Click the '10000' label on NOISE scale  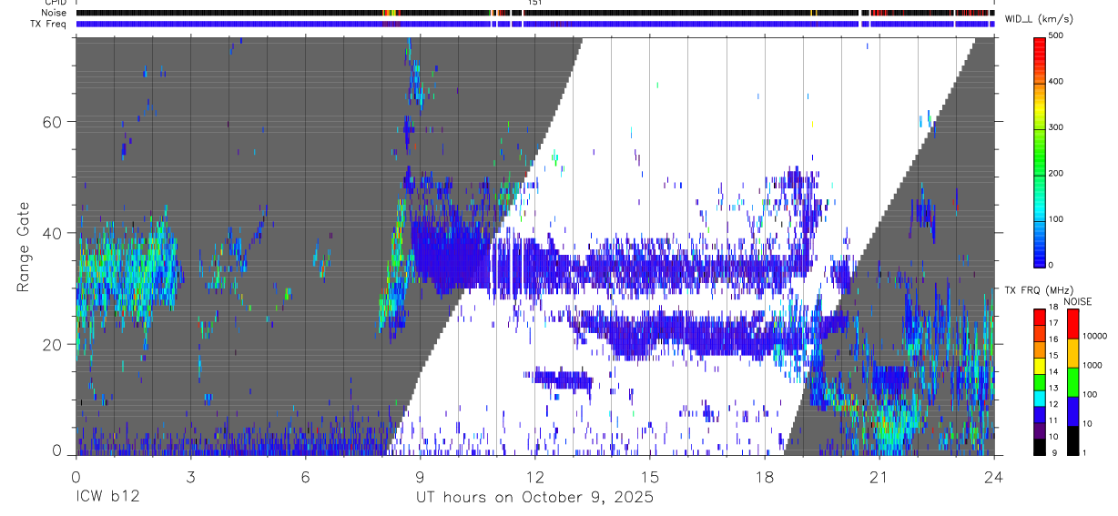(1096, 336)
